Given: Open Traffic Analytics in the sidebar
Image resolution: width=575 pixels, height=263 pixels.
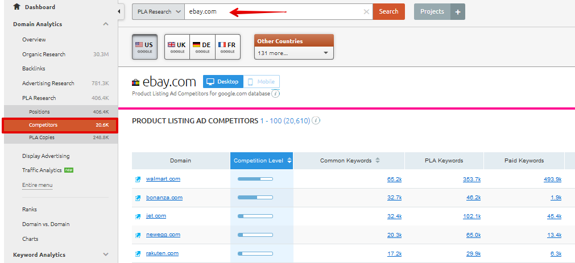Looking at the screenshot, I should [x=42, y=170].
